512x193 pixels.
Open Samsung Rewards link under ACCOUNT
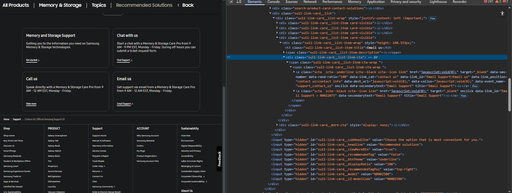coord(145,141)
